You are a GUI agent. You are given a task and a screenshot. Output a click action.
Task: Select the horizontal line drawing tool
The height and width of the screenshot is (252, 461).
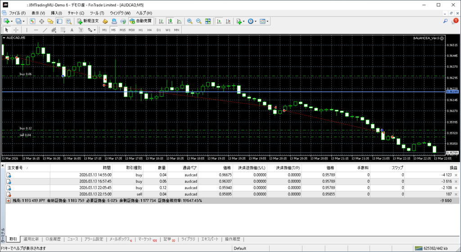tap(36, 30)
